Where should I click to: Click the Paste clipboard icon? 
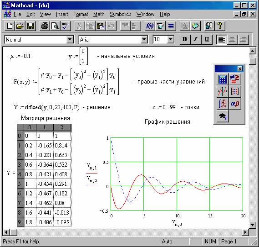101,26
